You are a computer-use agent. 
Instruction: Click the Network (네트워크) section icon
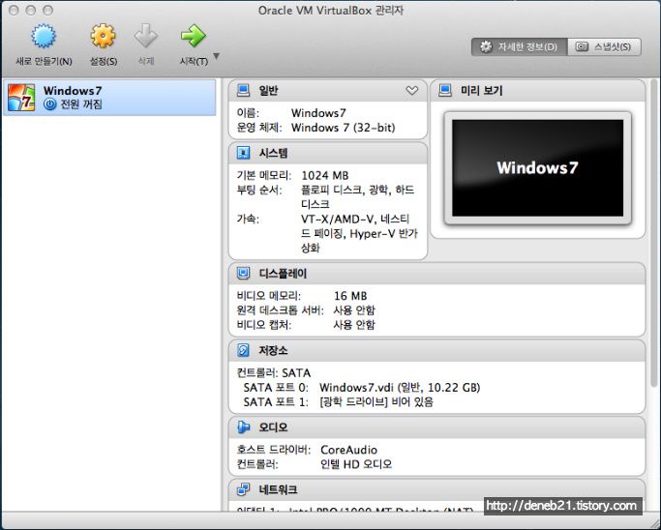(x=243, y=489)
